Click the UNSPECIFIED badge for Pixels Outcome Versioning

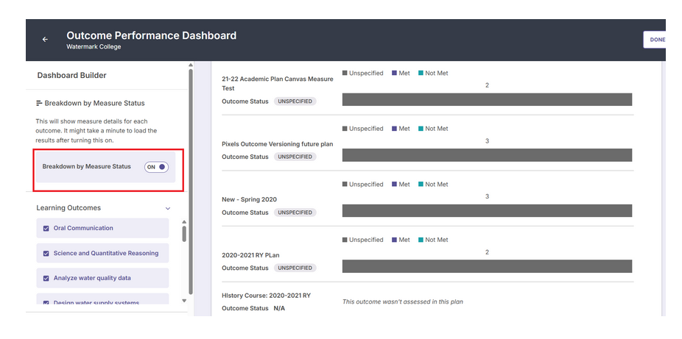[x=295, y=157]
